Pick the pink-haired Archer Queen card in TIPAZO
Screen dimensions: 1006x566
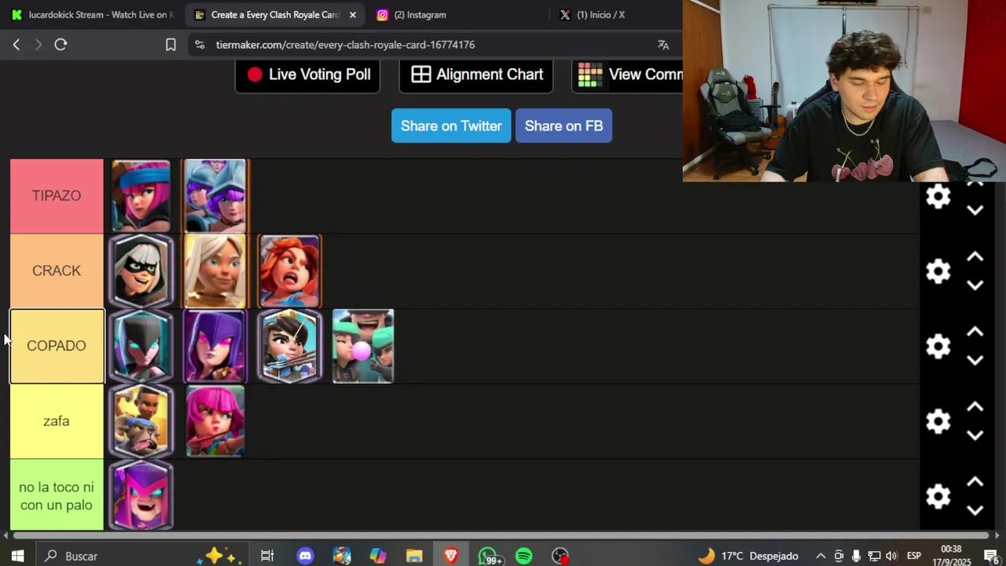coord(141,196)
